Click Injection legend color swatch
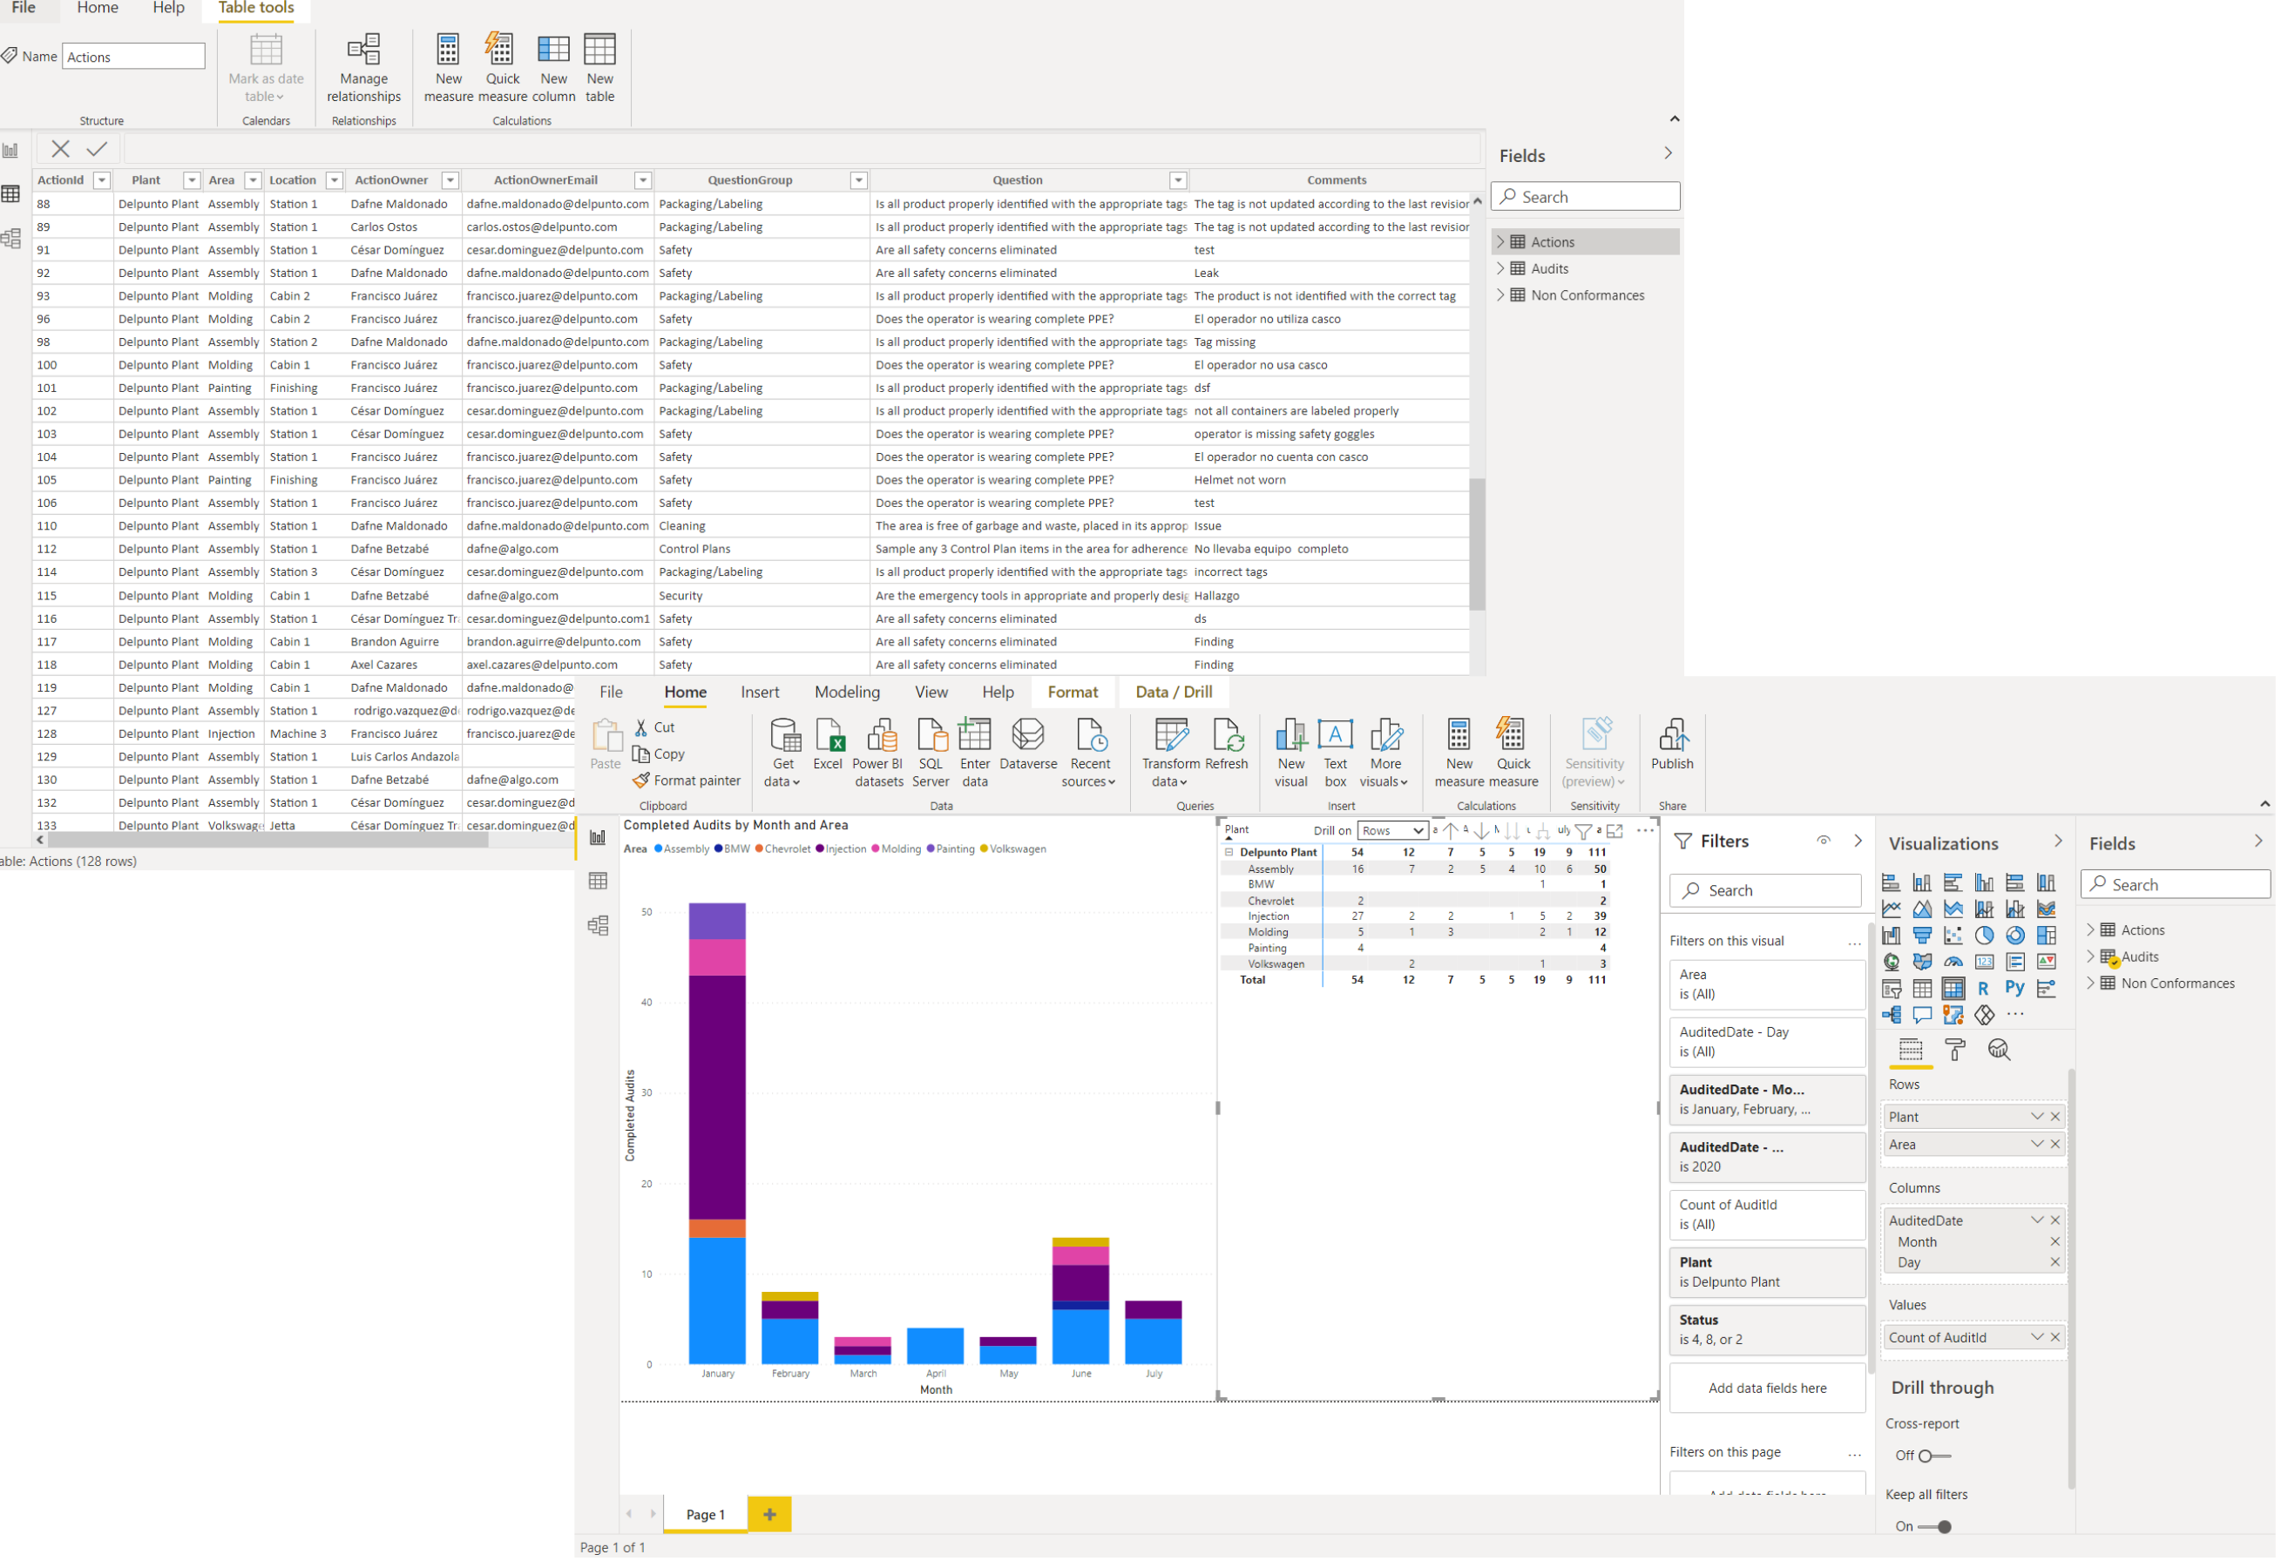The image size is (2288, 1568). coord(821,850)
